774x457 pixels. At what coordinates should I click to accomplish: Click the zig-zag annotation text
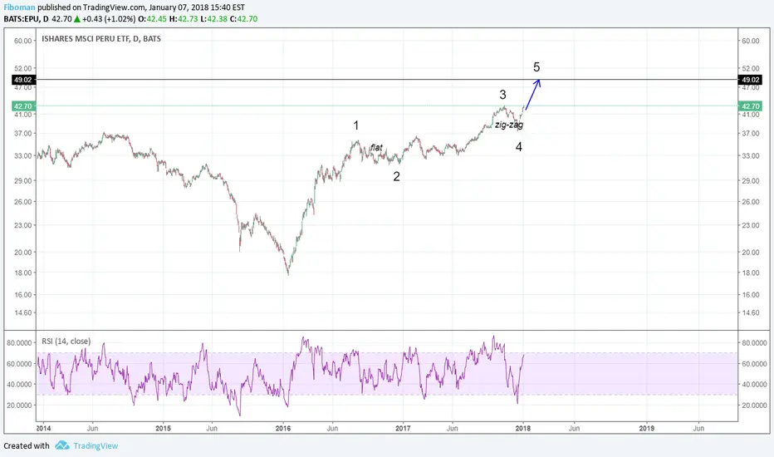509,125
